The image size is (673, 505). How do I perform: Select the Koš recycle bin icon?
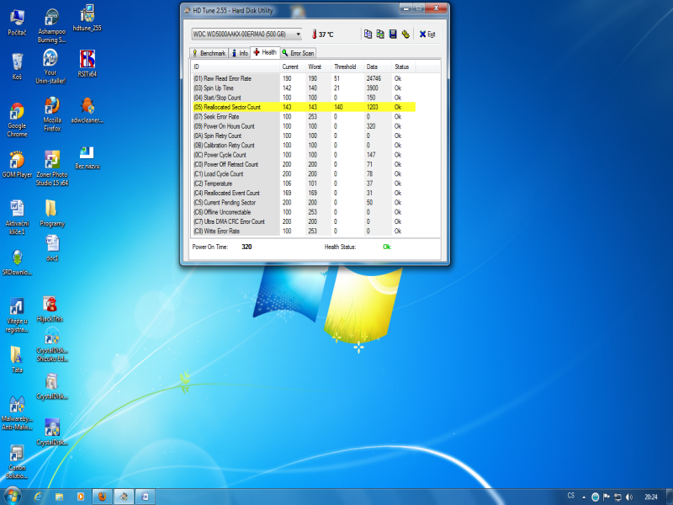(17, 66)
